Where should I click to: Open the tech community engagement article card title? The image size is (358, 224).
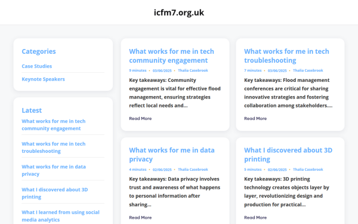(171, 56)
